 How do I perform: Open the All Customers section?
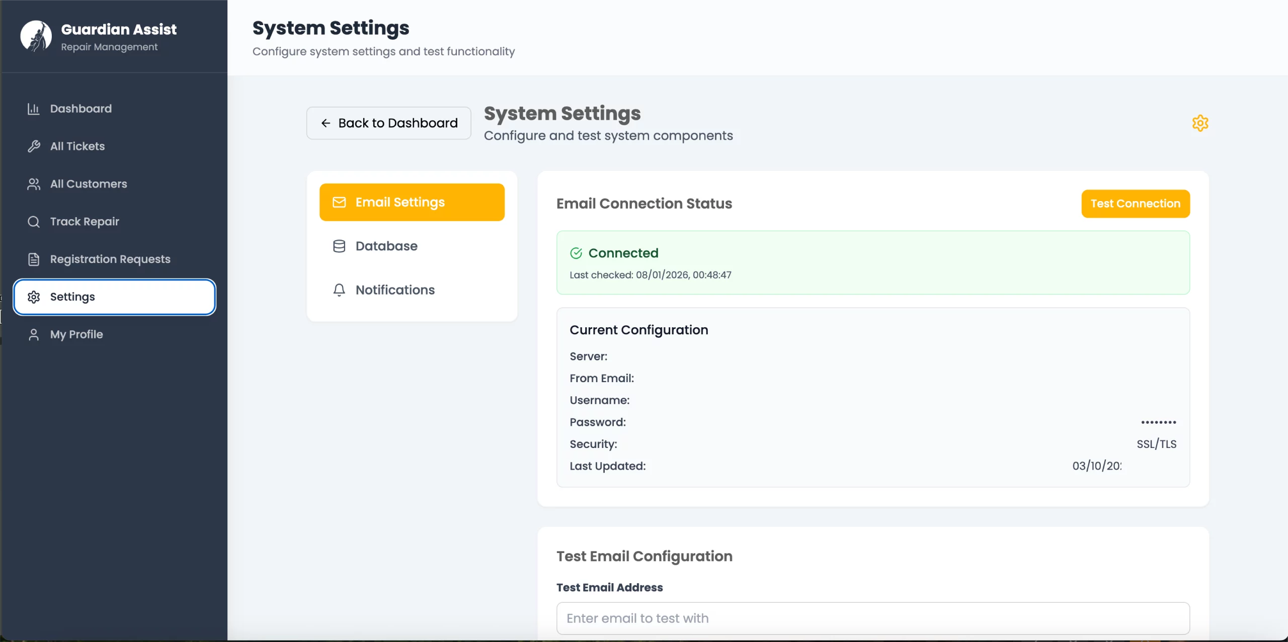pos(115,184)
